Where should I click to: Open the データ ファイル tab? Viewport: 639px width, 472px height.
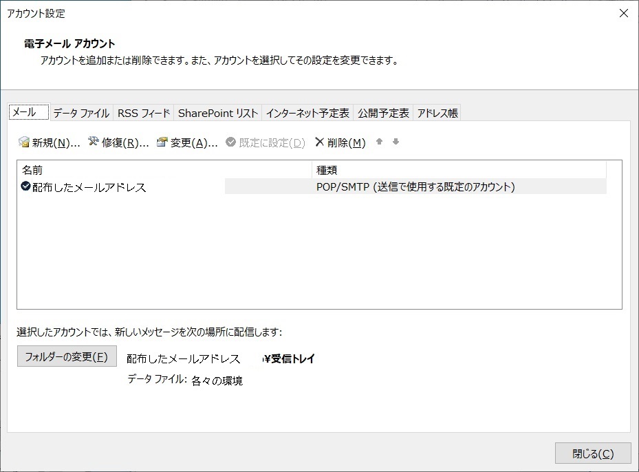pos(80,114)
